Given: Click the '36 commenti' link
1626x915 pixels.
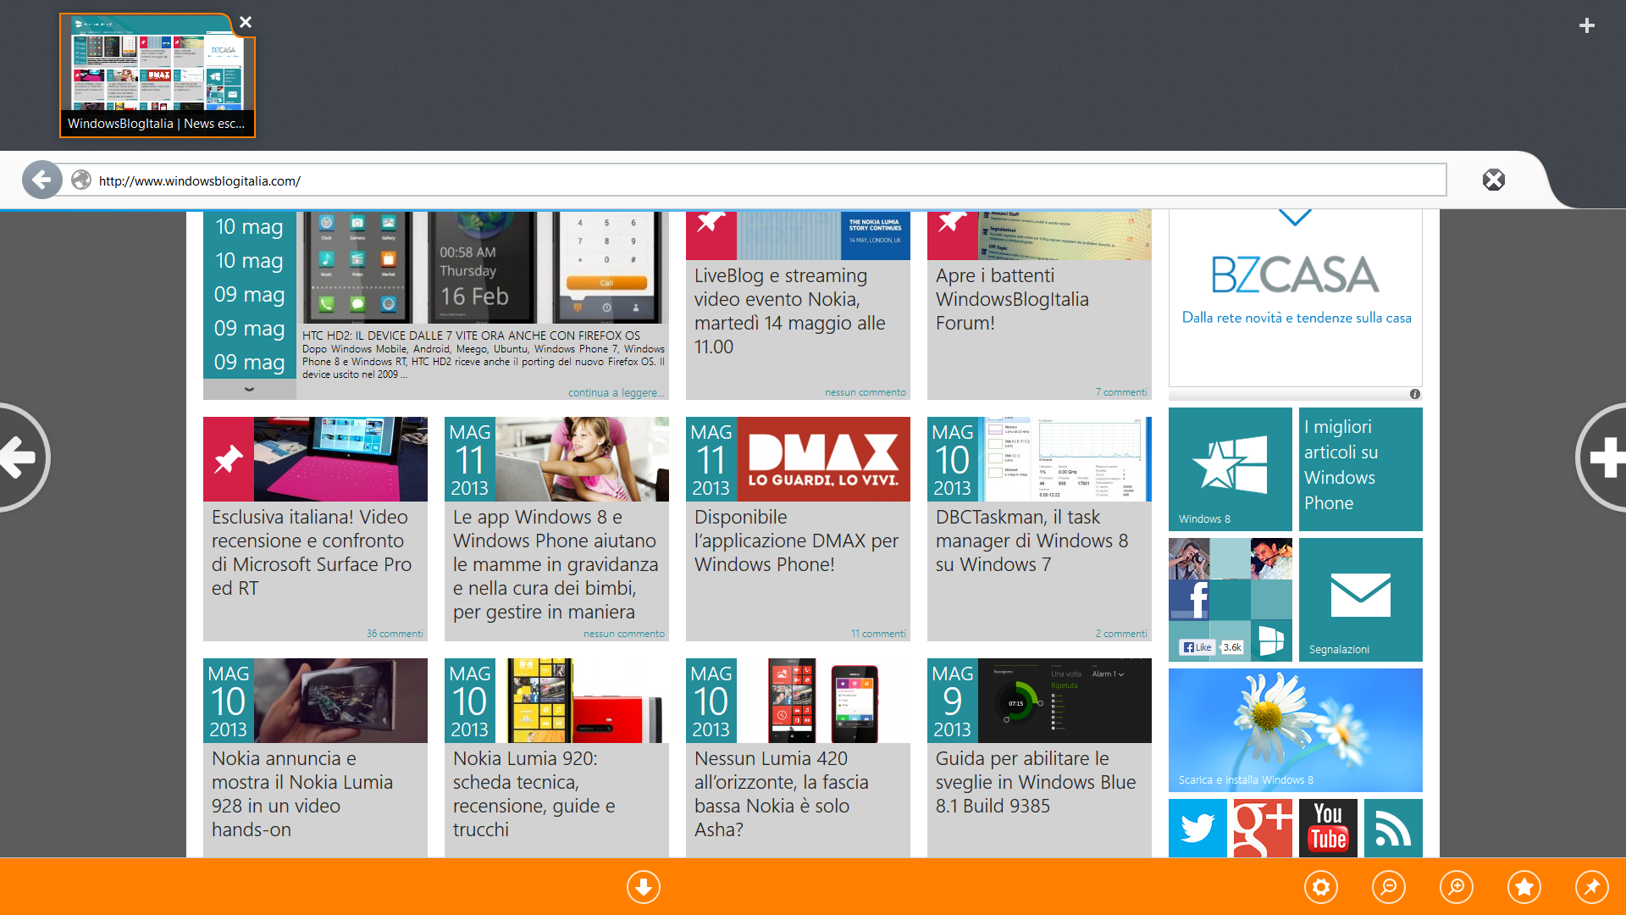Looking at the screenshot, I should [395, 634].
